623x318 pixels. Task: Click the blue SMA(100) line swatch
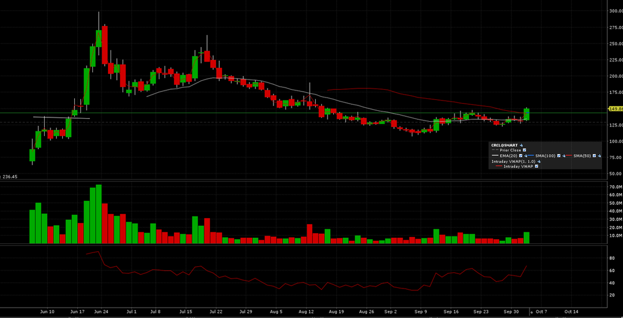[x=531, y=155]
